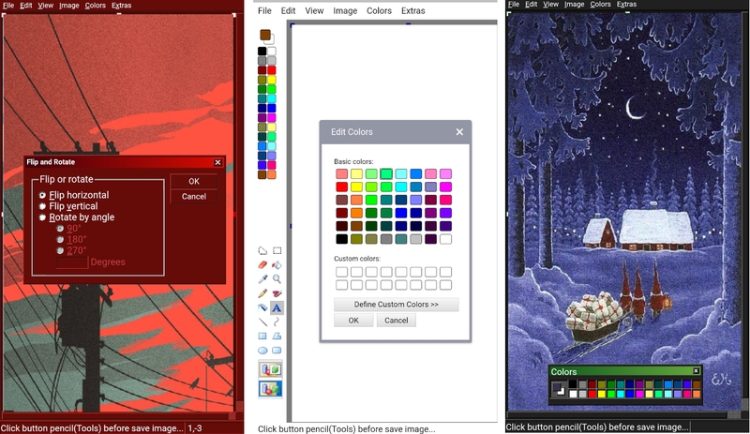Viewport: 750px width, 434px height.
Task: Choose the opaque drawing option icon
Action: click(x=270, y=369)
